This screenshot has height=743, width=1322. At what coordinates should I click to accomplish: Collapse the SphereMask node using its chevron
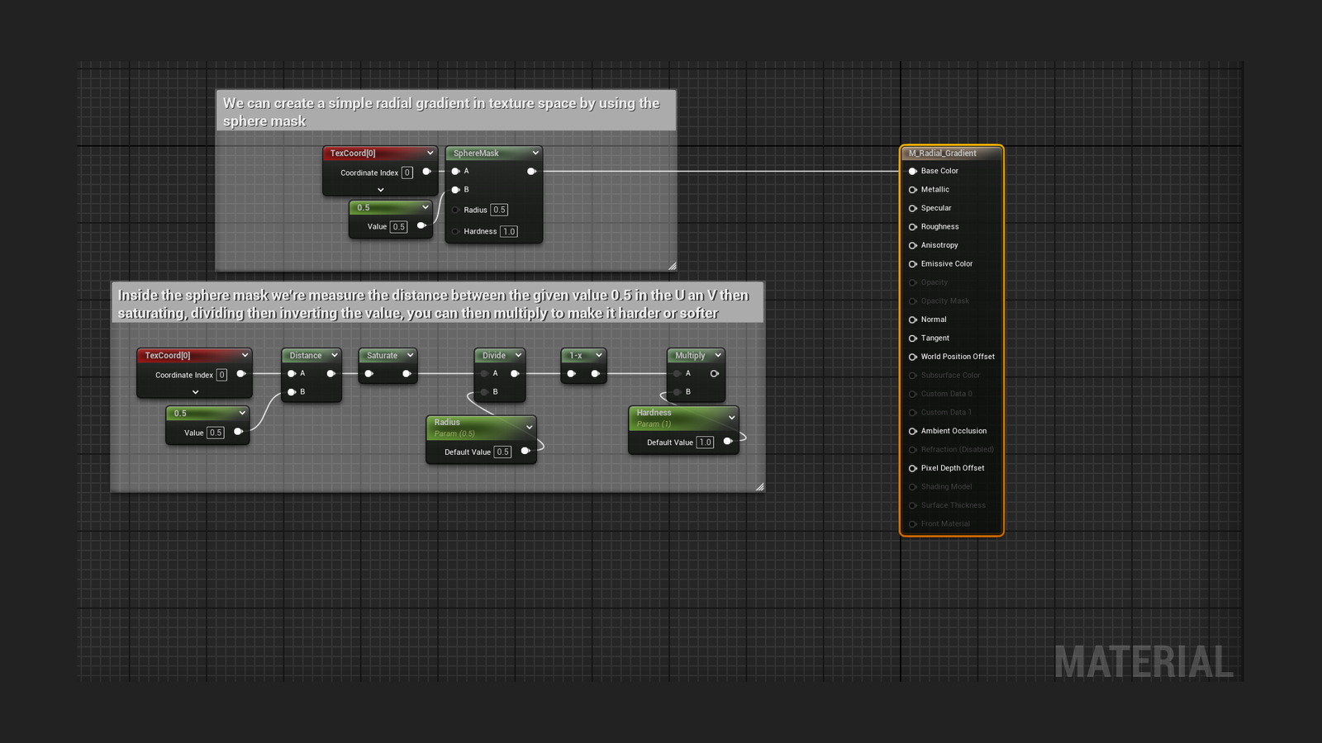[535, 153]
